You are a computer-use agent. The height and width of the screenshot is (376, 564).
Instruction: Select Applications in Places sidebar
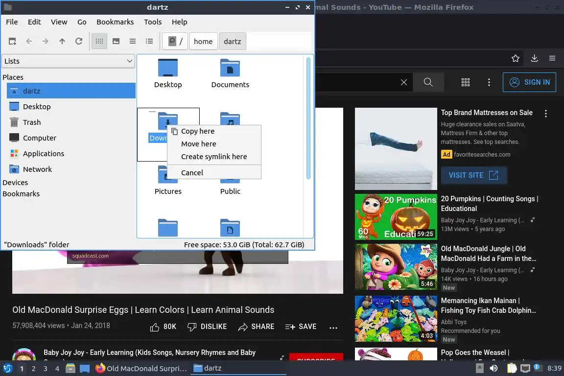71,154
